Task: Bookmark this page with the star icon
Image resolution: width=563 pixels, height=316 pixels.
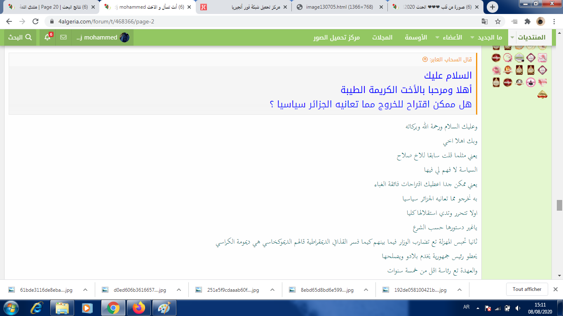Action: [498, 21]
